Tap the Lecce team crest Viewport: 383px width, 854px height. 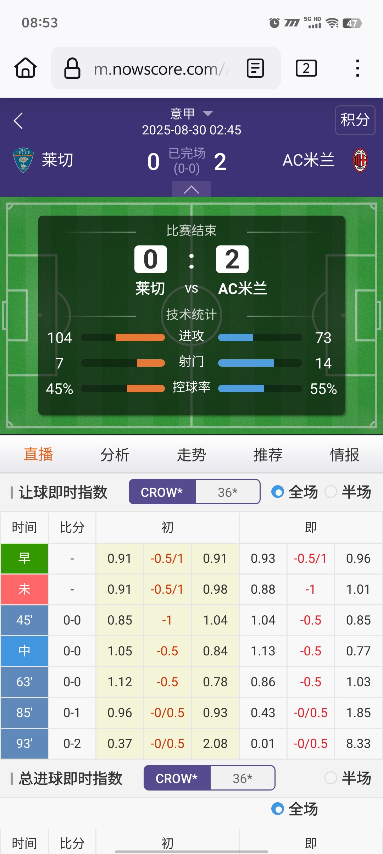pos(23,160)
